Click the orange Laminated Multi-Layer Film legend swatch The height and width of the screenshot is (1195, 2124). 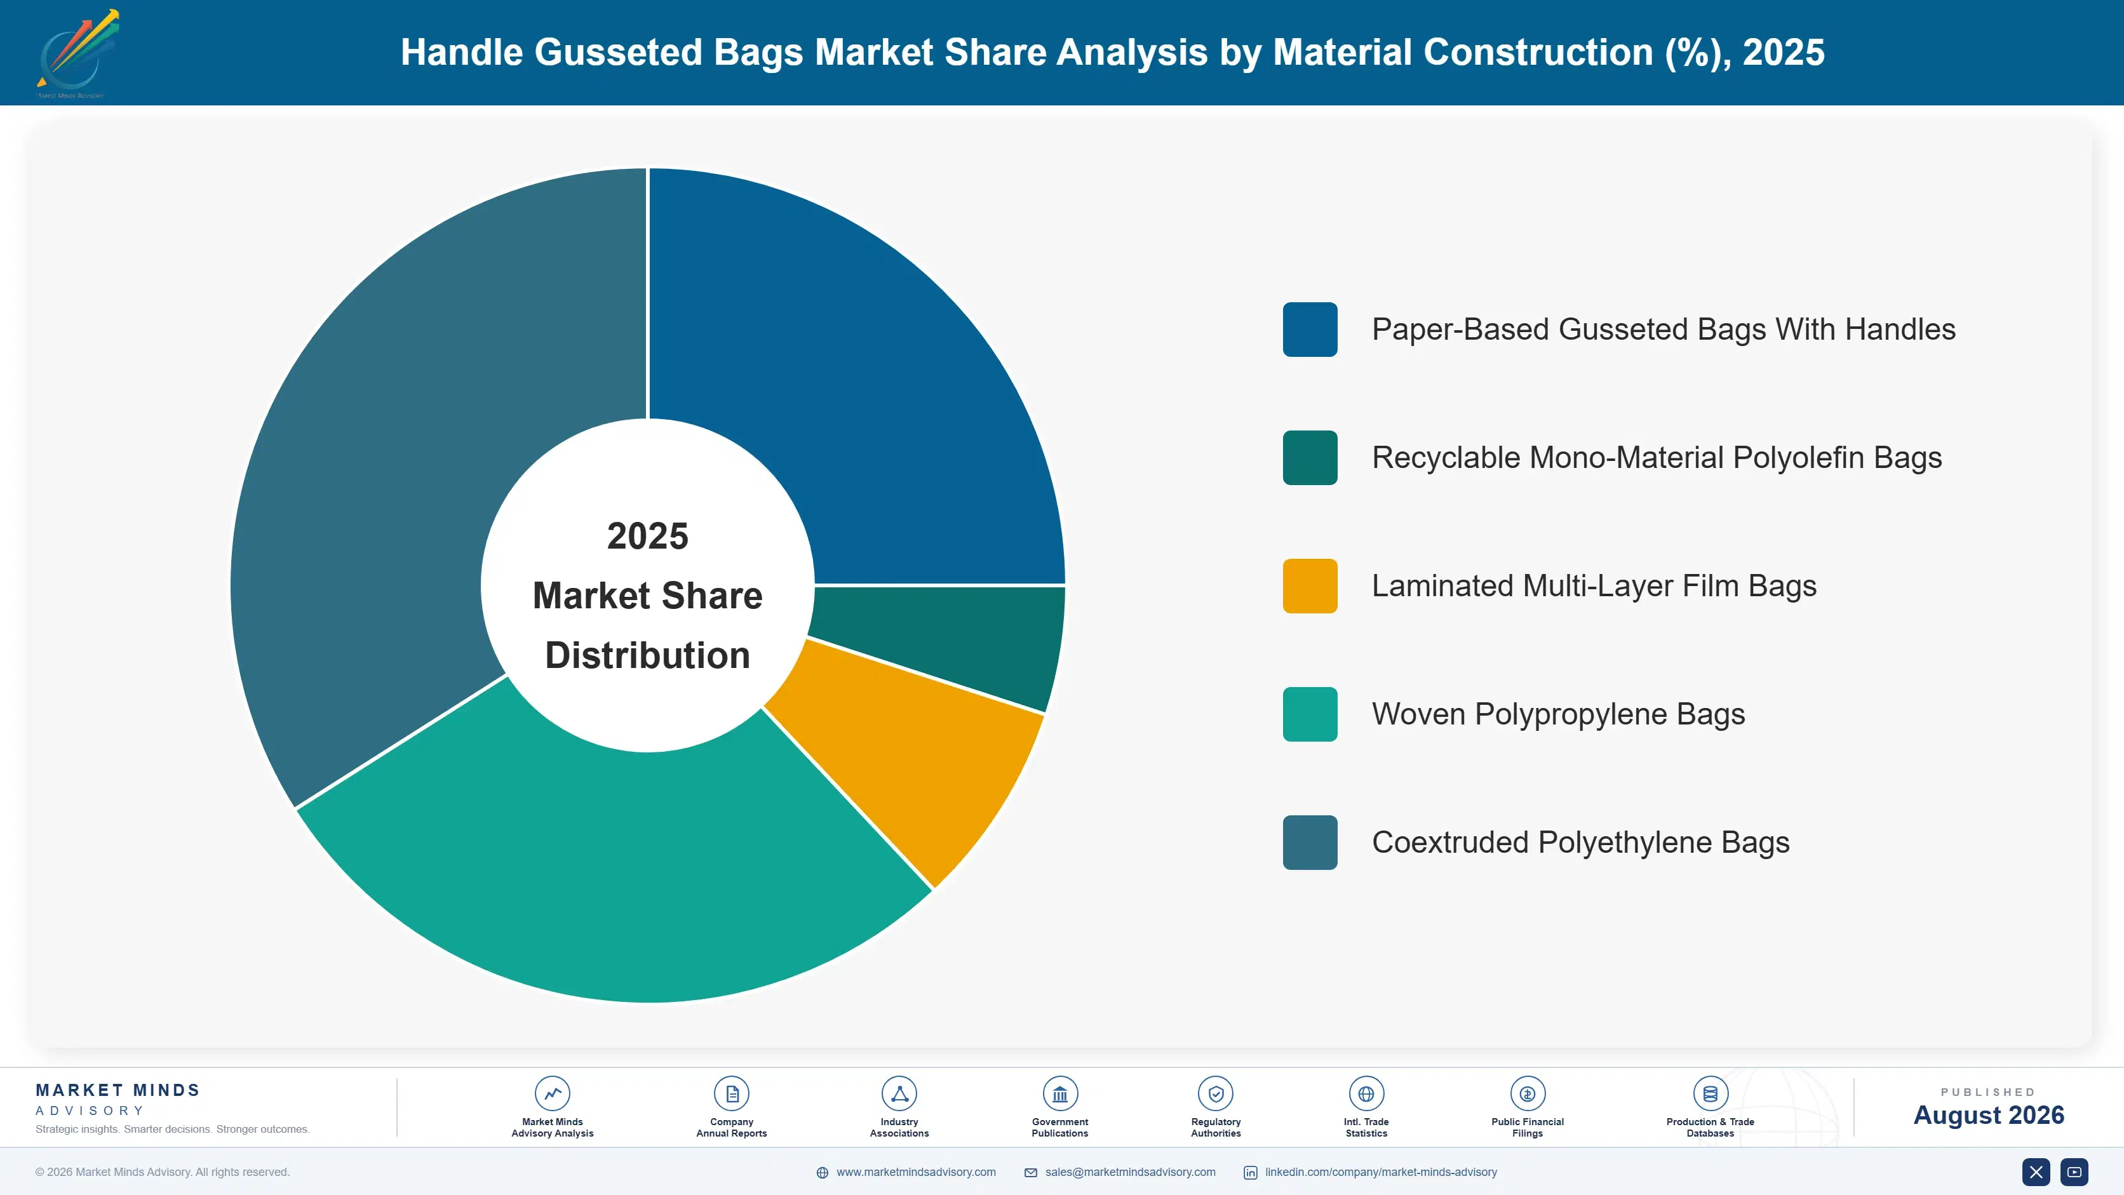(x=1309, y=586)
